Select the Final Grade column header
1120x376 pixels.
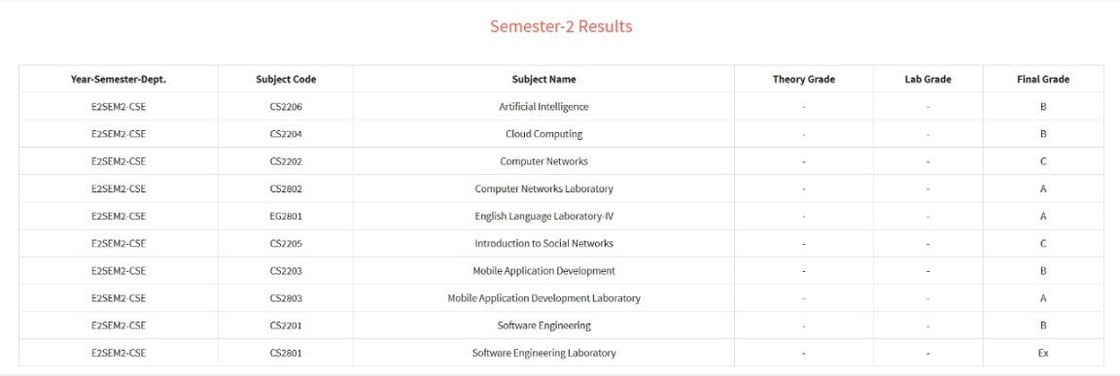click(1043, 80)
